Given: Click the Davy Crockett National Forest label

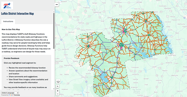Looking at the screenshot, I should [x=105, y=48].
